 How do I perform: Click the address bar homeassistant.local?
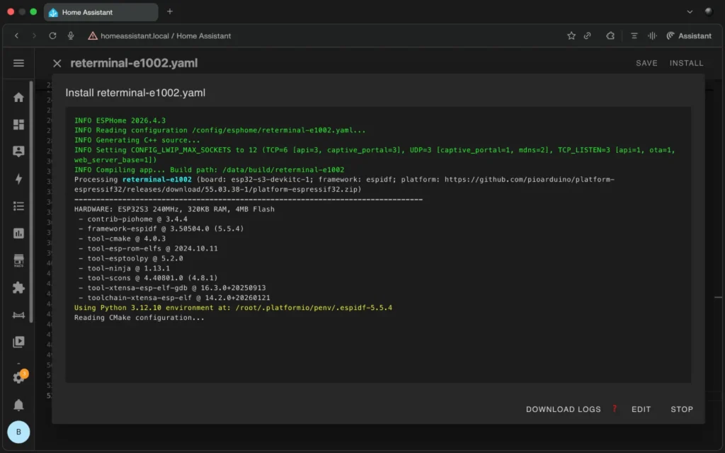(x=166, y=35)
